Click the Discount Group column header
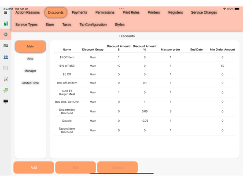 [x=93, y=50]
